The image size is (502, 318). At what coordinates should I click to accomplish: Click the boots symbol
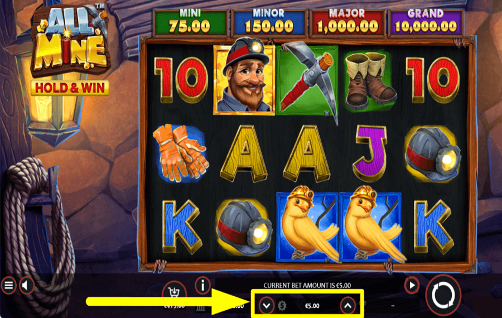click(369, 81)
